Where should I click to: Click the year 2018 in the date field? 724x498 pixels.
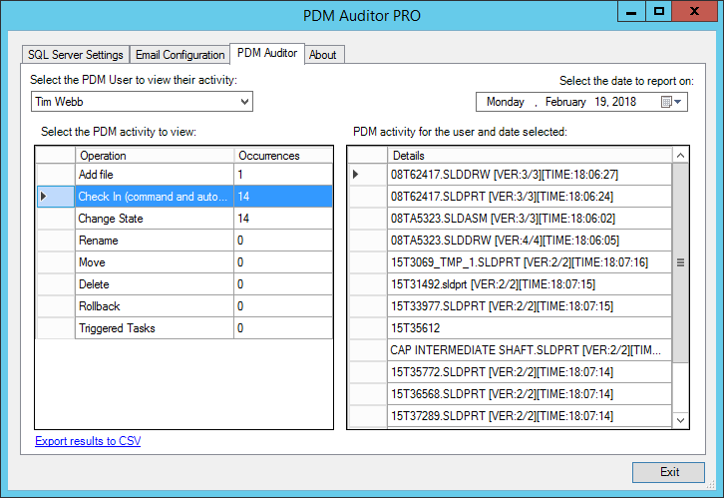click(x=624, y=102)
